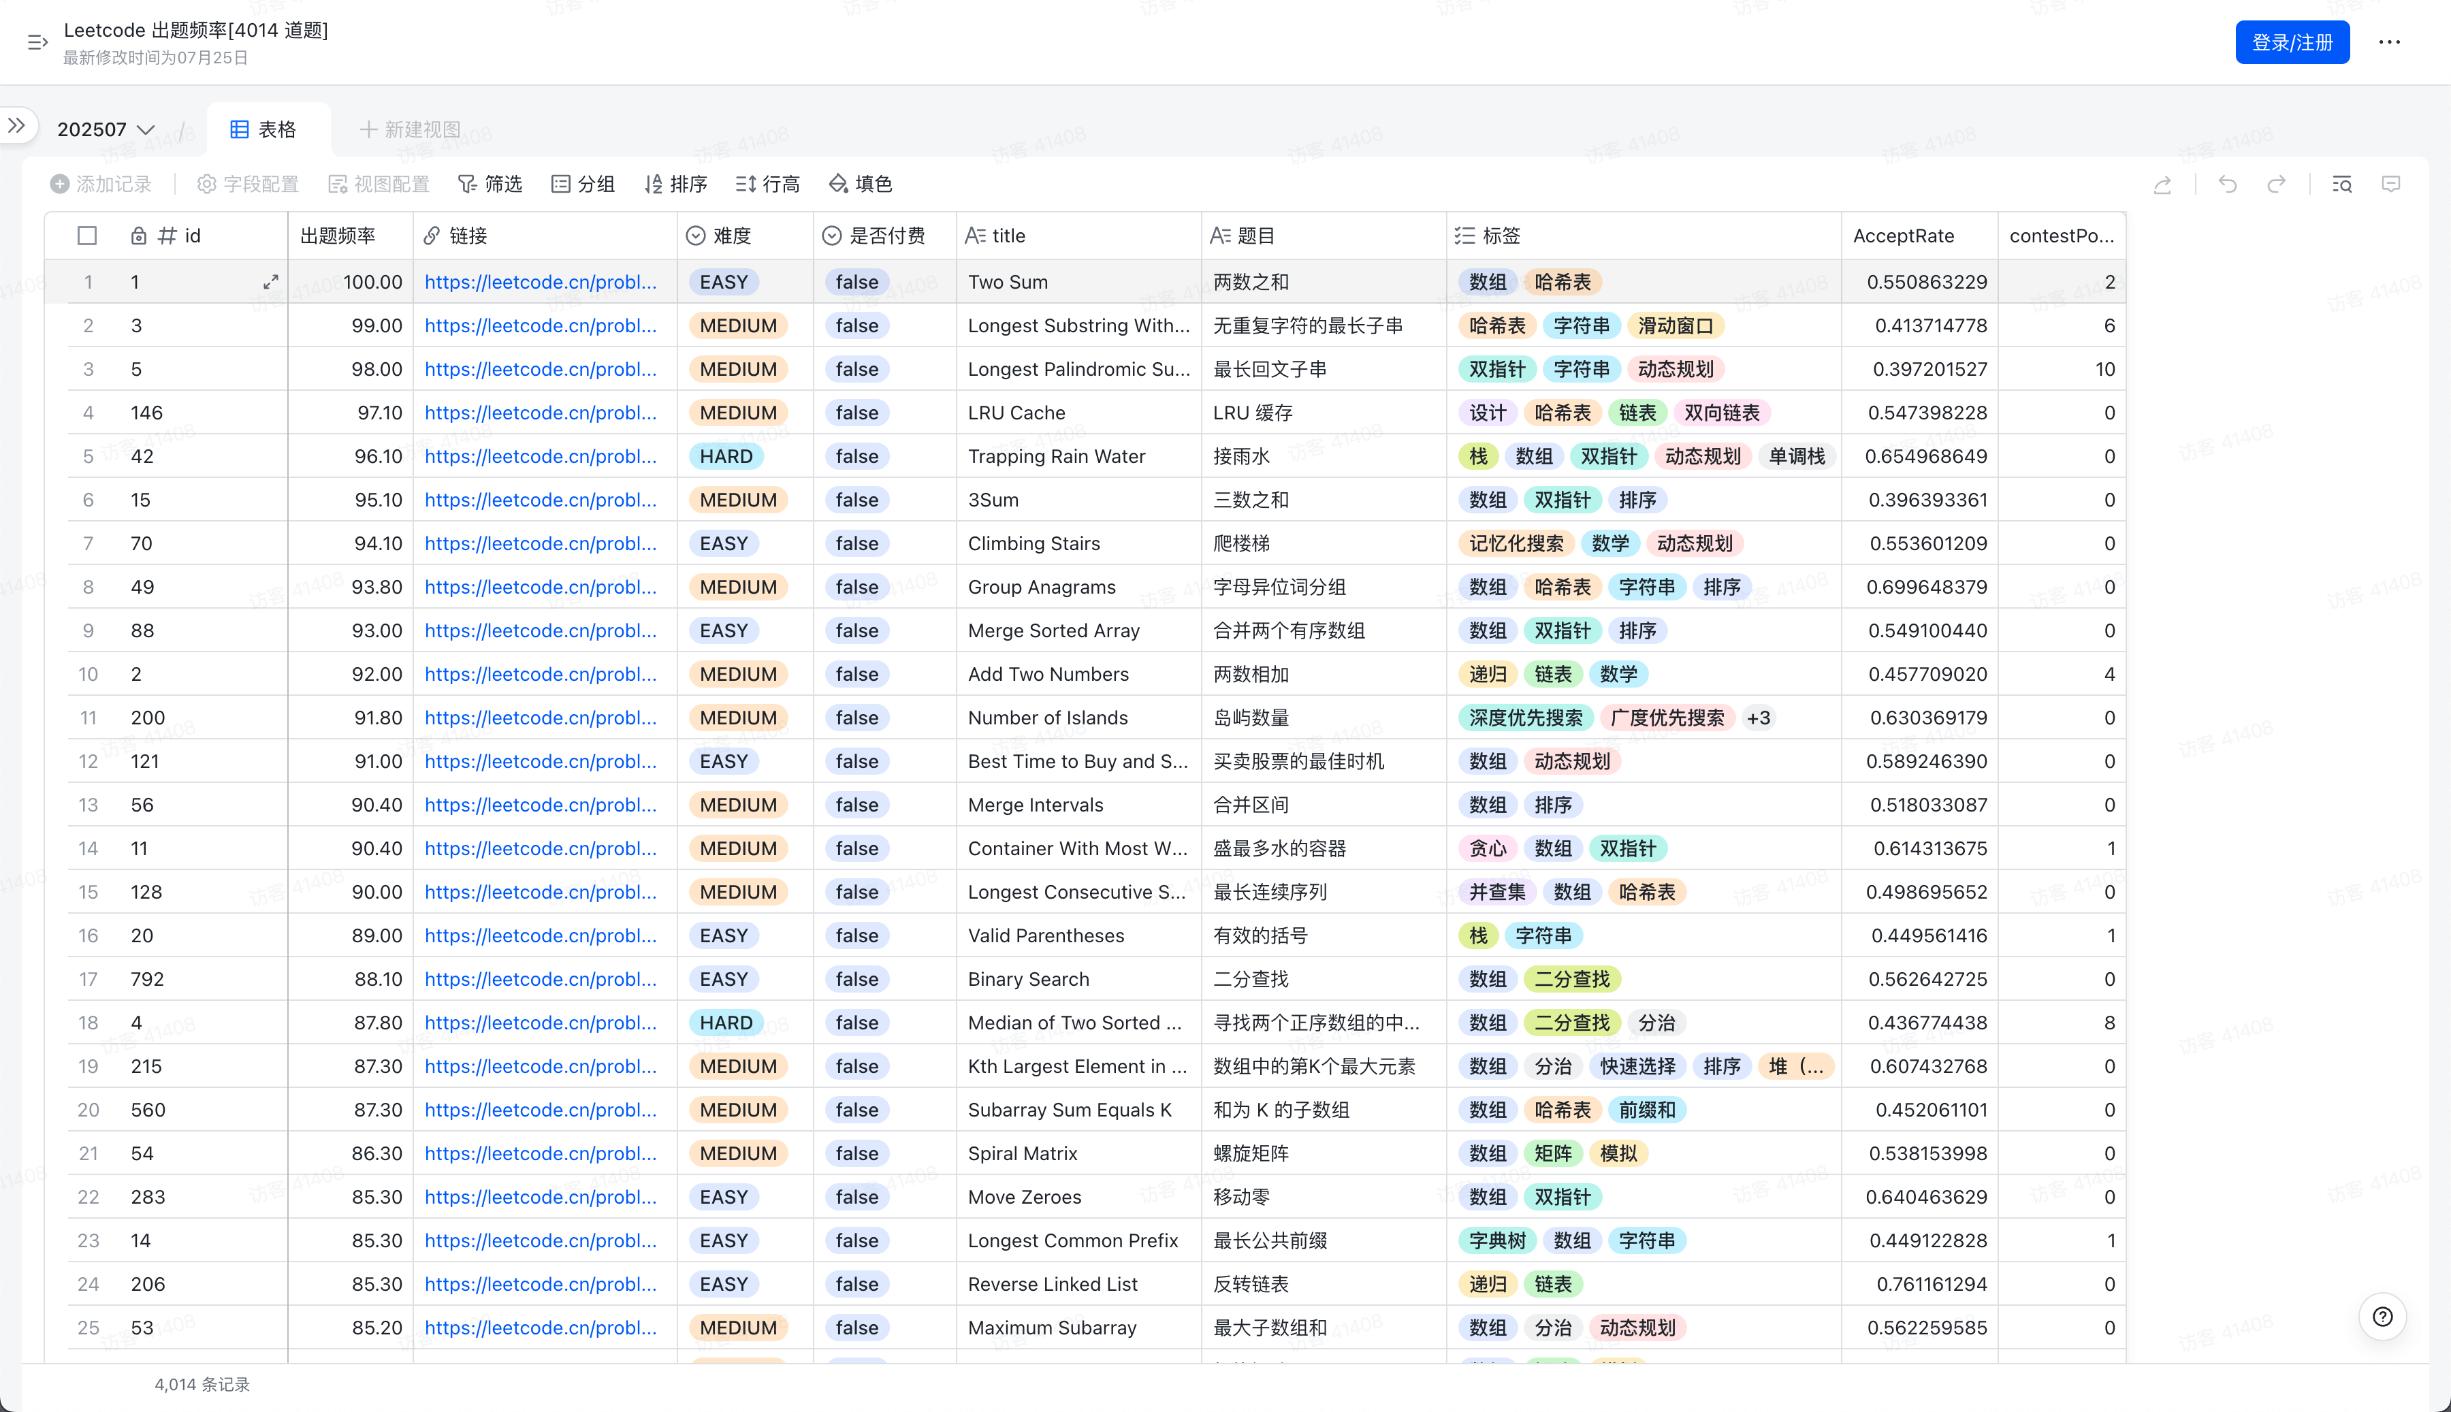Screen dimensions: 2451x1412
Task: Select the 反转链表 cell
Action: [1324, 1284]
